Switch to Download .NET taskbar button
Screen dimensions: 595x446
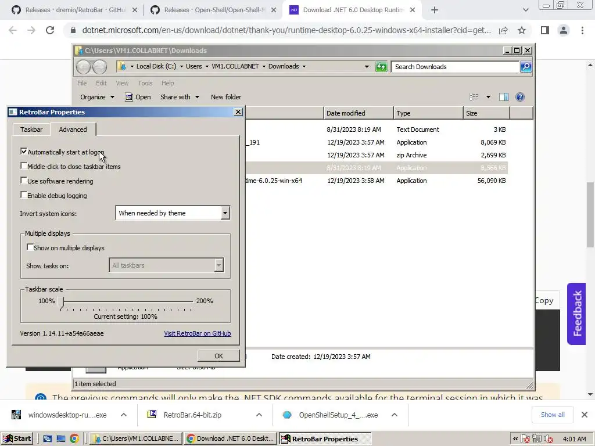pyautogui.click(x=231, y=439)
